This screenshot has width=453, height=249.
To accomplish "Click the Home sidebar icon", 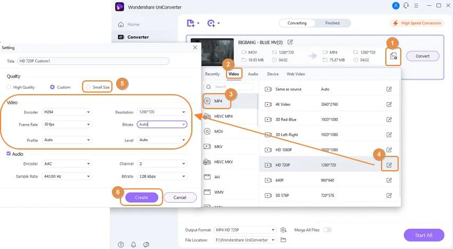I will click(x=121, y=24).
